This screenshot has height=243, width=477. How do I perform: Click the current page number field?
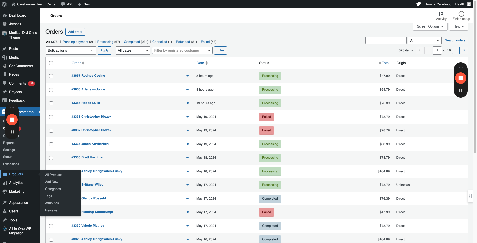437,50
